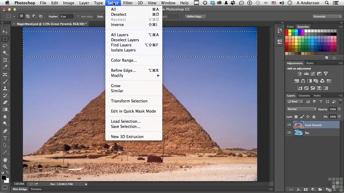Image resolution: width=344 pixels, height=193 pixels.
Task: Click the Lock all layer icon
Action: (x=314, y=117)
